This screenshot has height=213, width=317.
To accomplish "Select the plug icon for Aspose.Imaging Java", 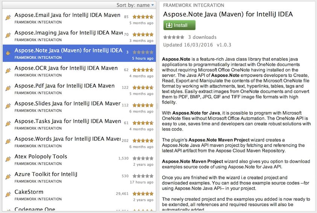I will (8, 35).
